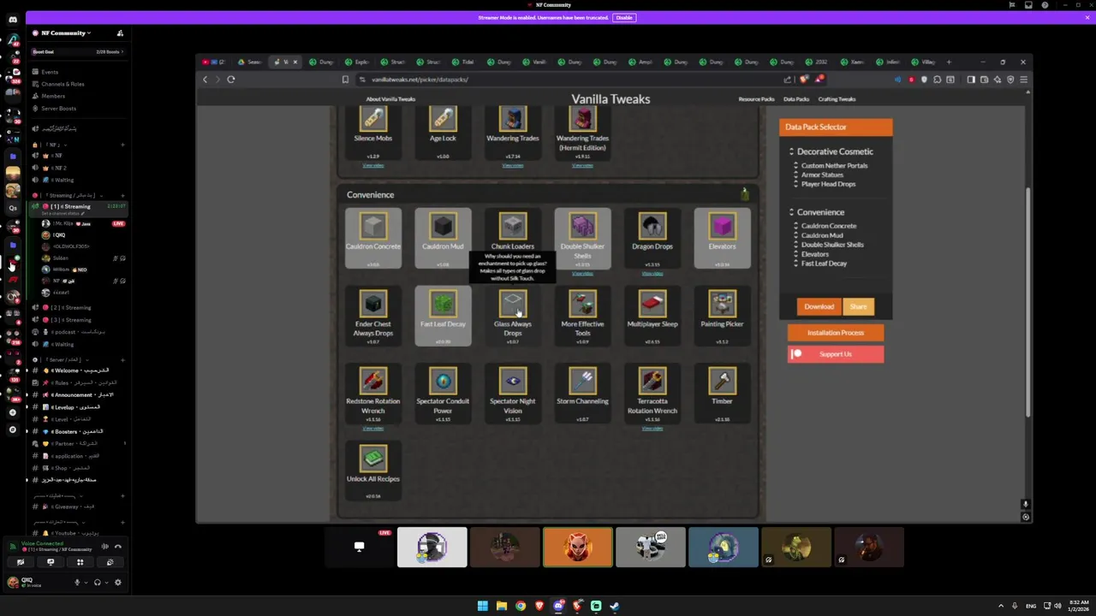Select the Storm Channeling pack
1096x616 pixels.
click(582, 394)
